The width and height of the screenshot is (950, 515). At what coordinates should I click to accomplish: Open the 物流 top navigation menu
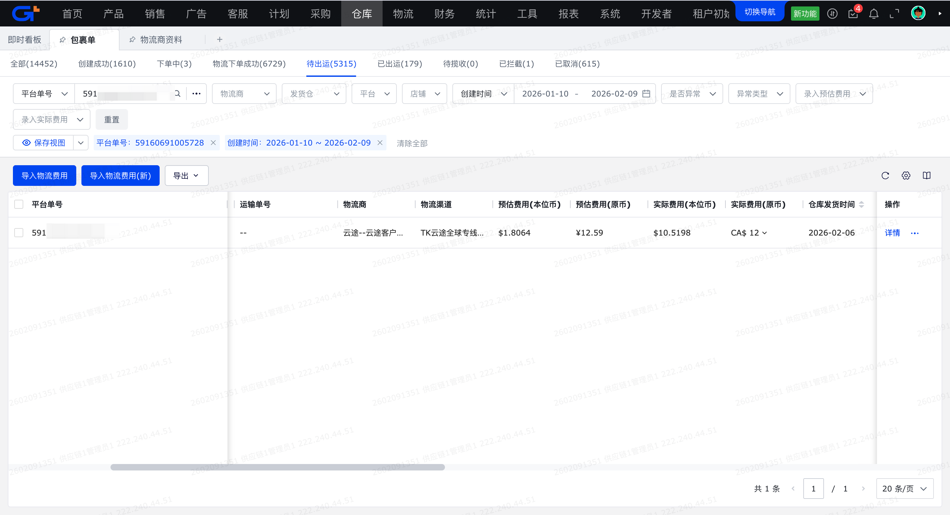403,14
